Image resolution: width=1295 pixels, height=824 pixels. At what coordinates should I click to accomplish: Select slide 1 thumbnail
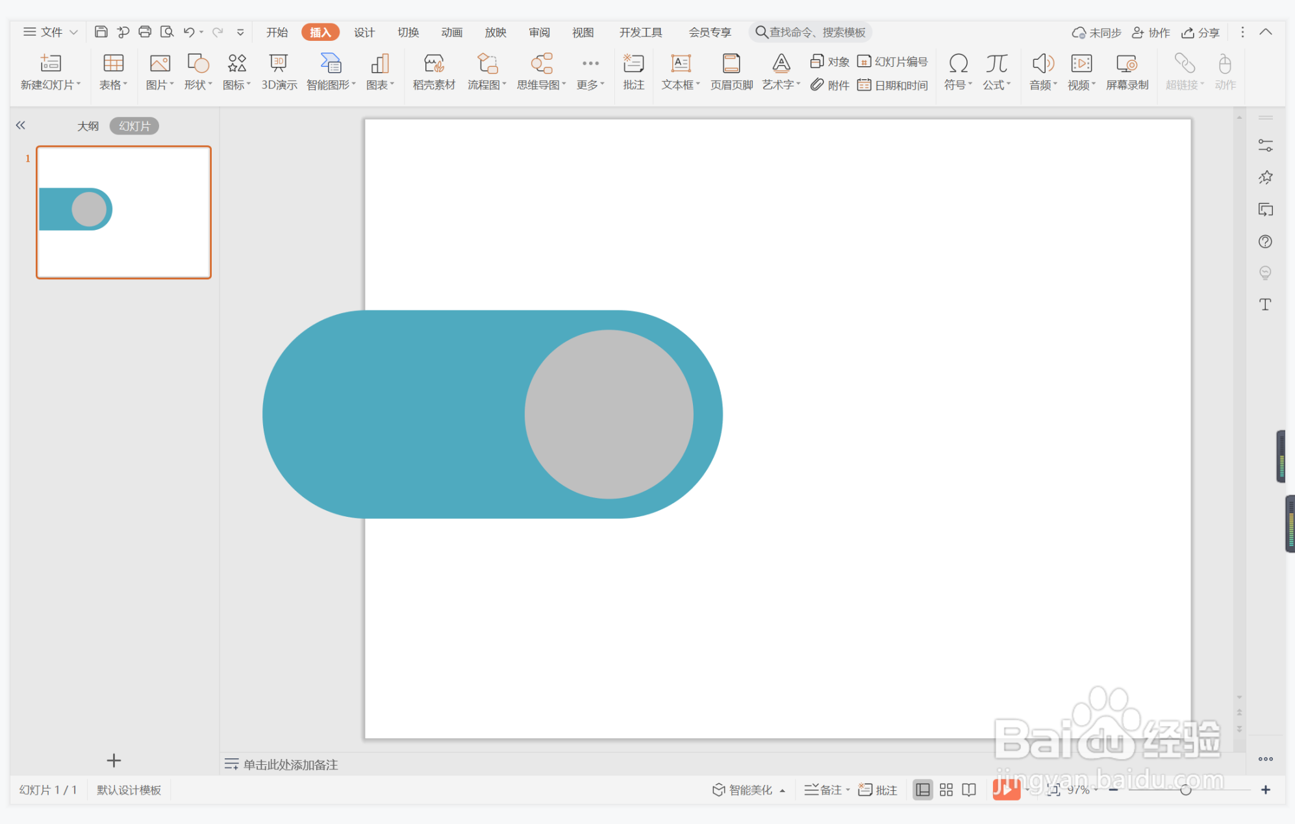click(x=123, y=212)
